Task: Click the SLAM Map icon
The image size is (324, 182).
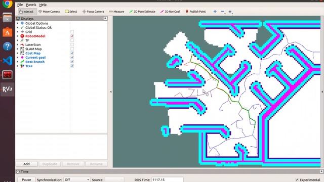Action: tap(22, 49)
